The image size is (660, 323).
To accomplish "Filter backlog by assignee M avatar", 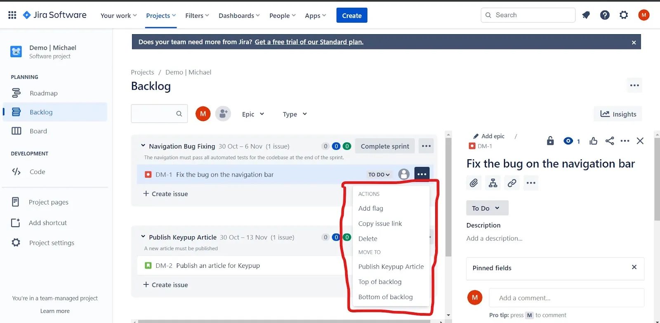I will tap(203, 114).
